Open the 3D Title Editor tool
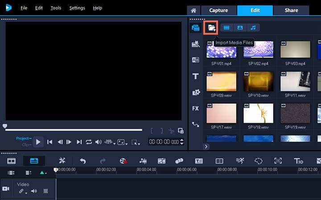 (x=298, y=161)
